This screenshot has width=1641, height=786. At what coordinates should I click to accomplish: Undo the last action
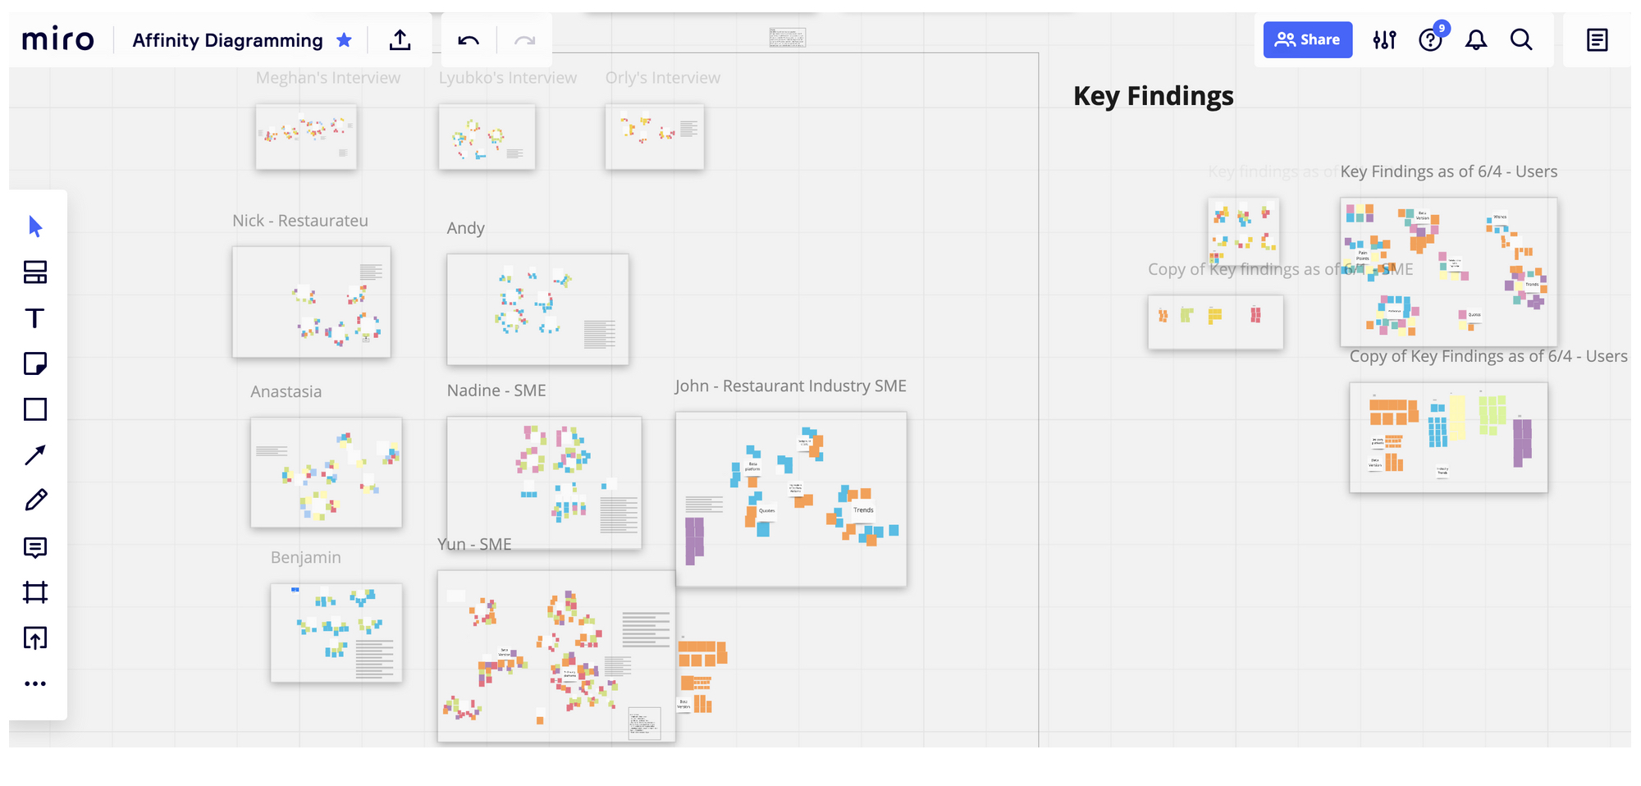[469, 40]
